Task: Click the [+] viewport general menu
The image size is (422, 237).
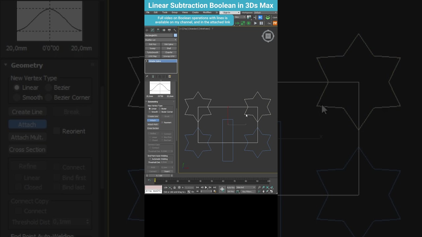Action: 181,29
